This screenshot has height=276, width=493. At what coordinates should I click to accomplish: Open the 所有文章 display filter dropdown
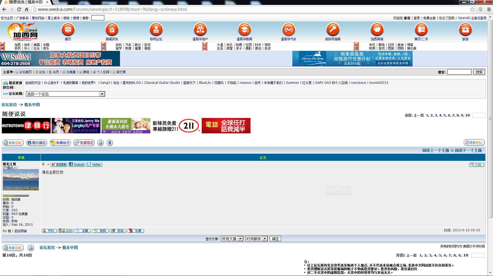[232, 239]
